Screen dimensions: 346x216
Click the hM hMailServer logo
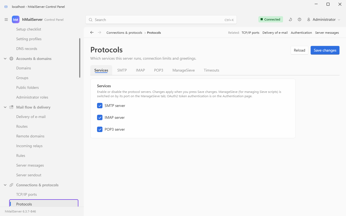click(16, 20)
